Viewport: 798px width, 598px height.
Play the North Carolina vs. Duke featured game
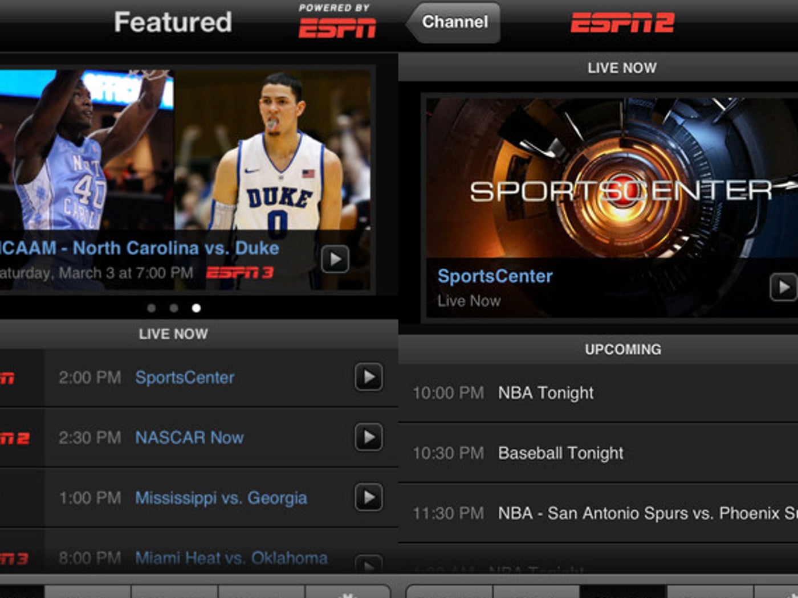pyautogui.click(x=335, y=260)
